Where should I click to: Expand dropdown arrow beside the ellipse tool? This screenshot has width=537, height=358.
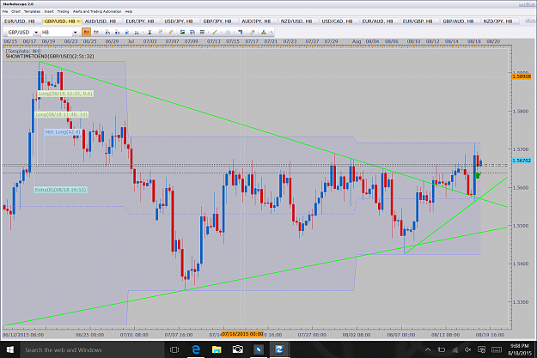click(x=234, y=33)
